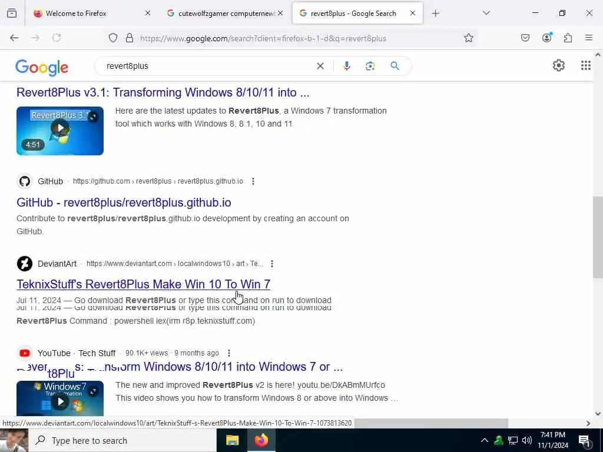Play the 4:51 Revert8Plus video thumbnail
The image size is (603, 452).
point(60,131)
